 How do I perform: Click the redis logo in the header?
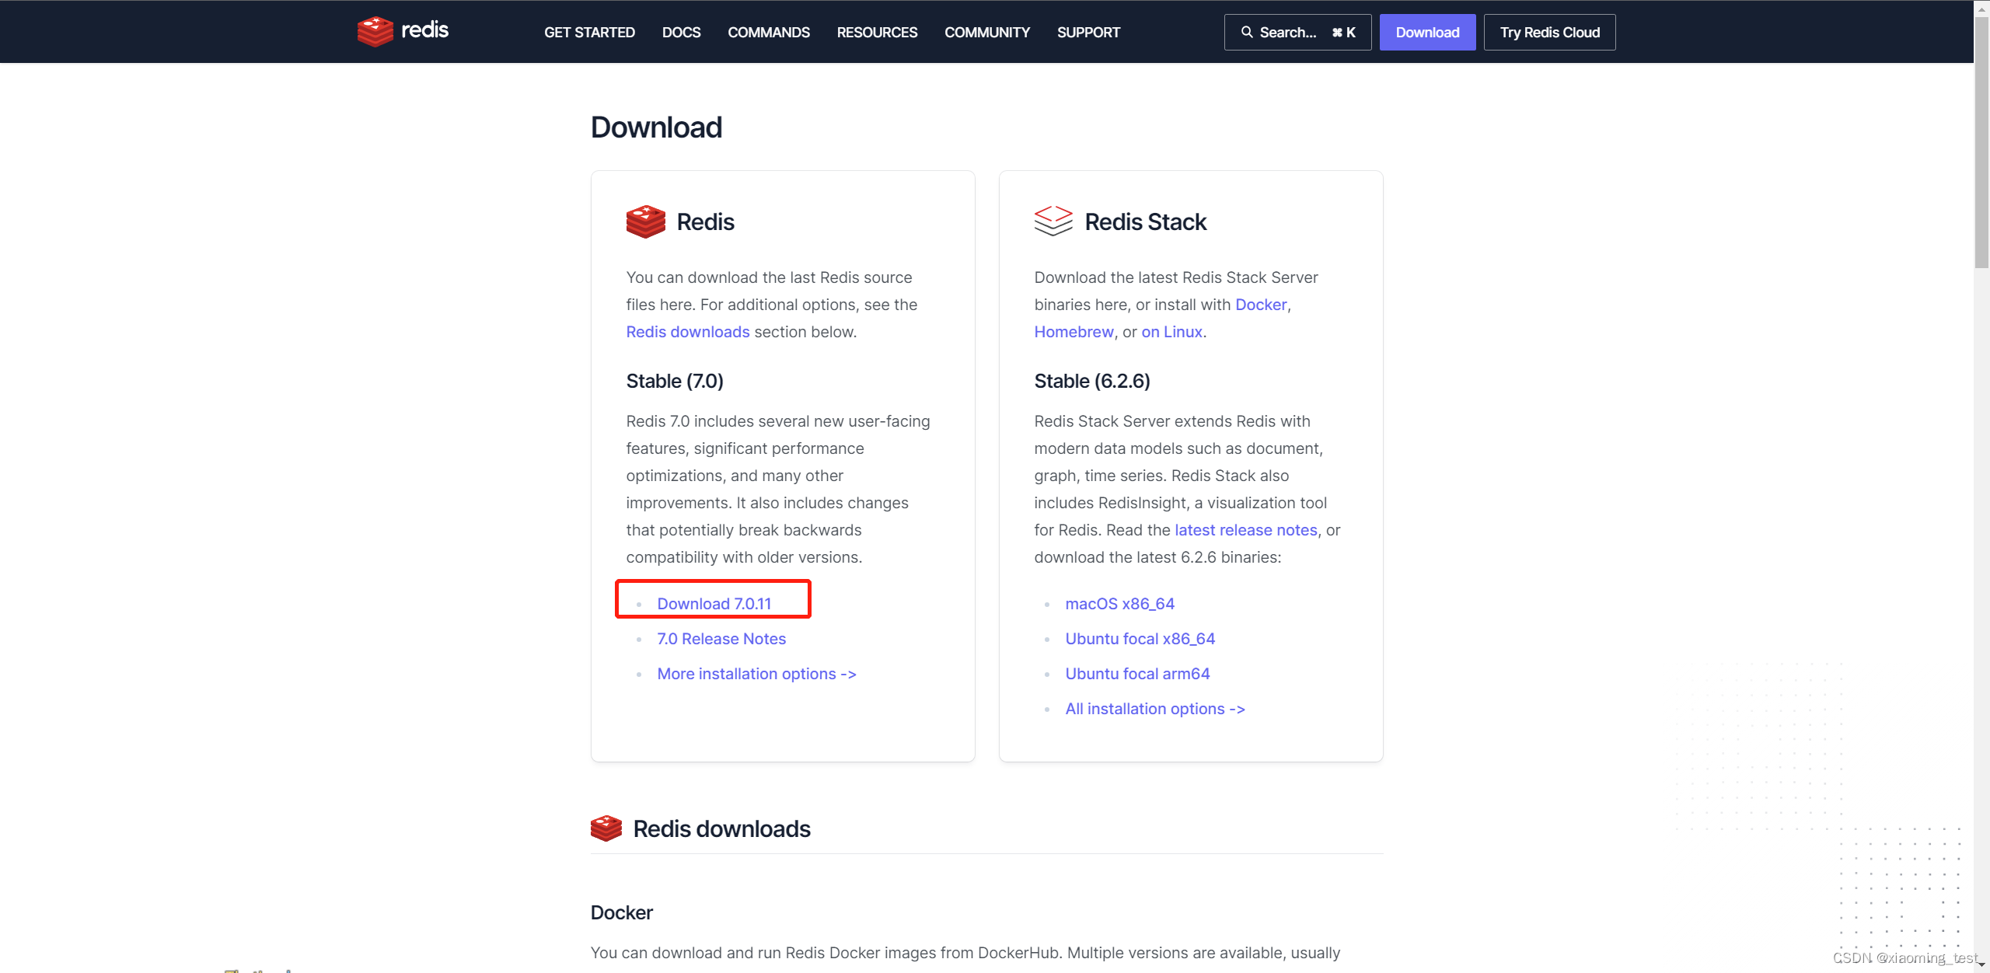point(403,31)
